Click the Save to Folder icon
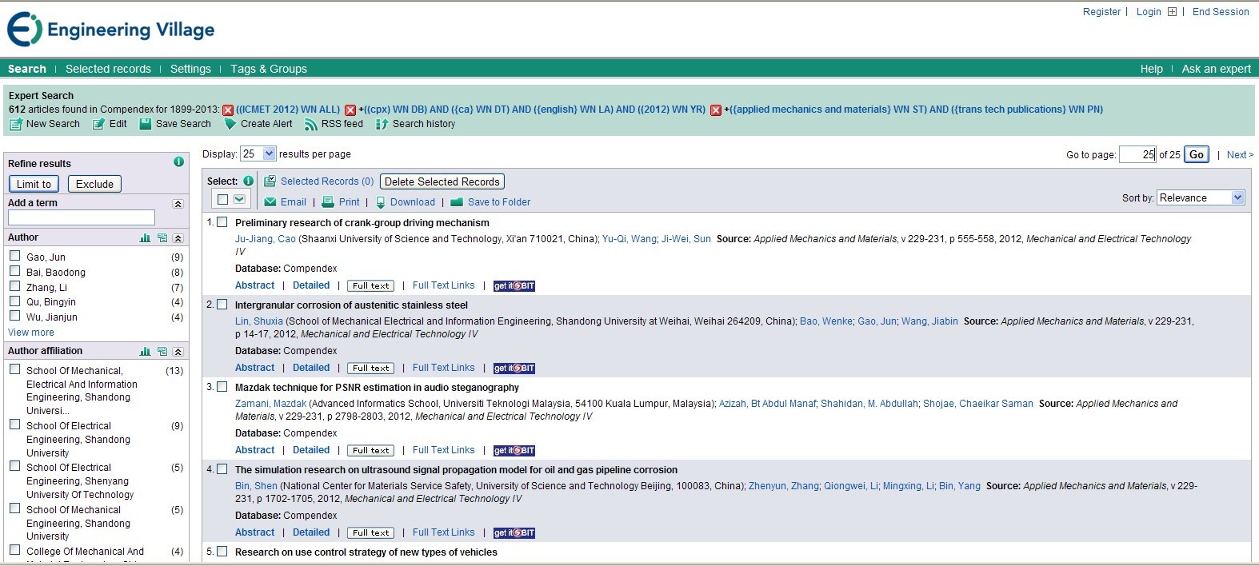 pyautogui.click(x=457, y=202)
